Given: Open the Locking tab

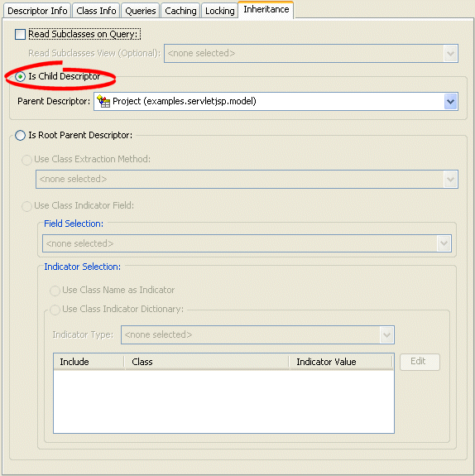Looking at the screenshot, I should [220, 11].
